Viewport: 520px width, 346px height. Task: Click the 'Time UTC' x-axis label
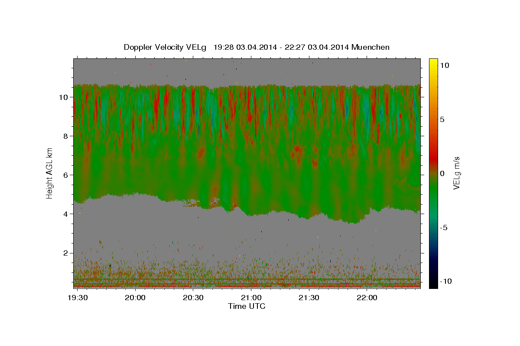pyautogui.click(x=247, y=306)
